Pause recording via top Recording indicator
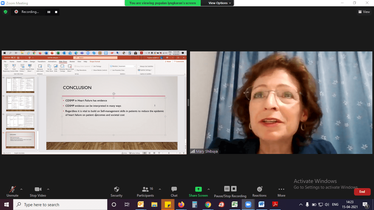Screen dimensions: 374x210 pyautogui.click(x=49, y=12)
